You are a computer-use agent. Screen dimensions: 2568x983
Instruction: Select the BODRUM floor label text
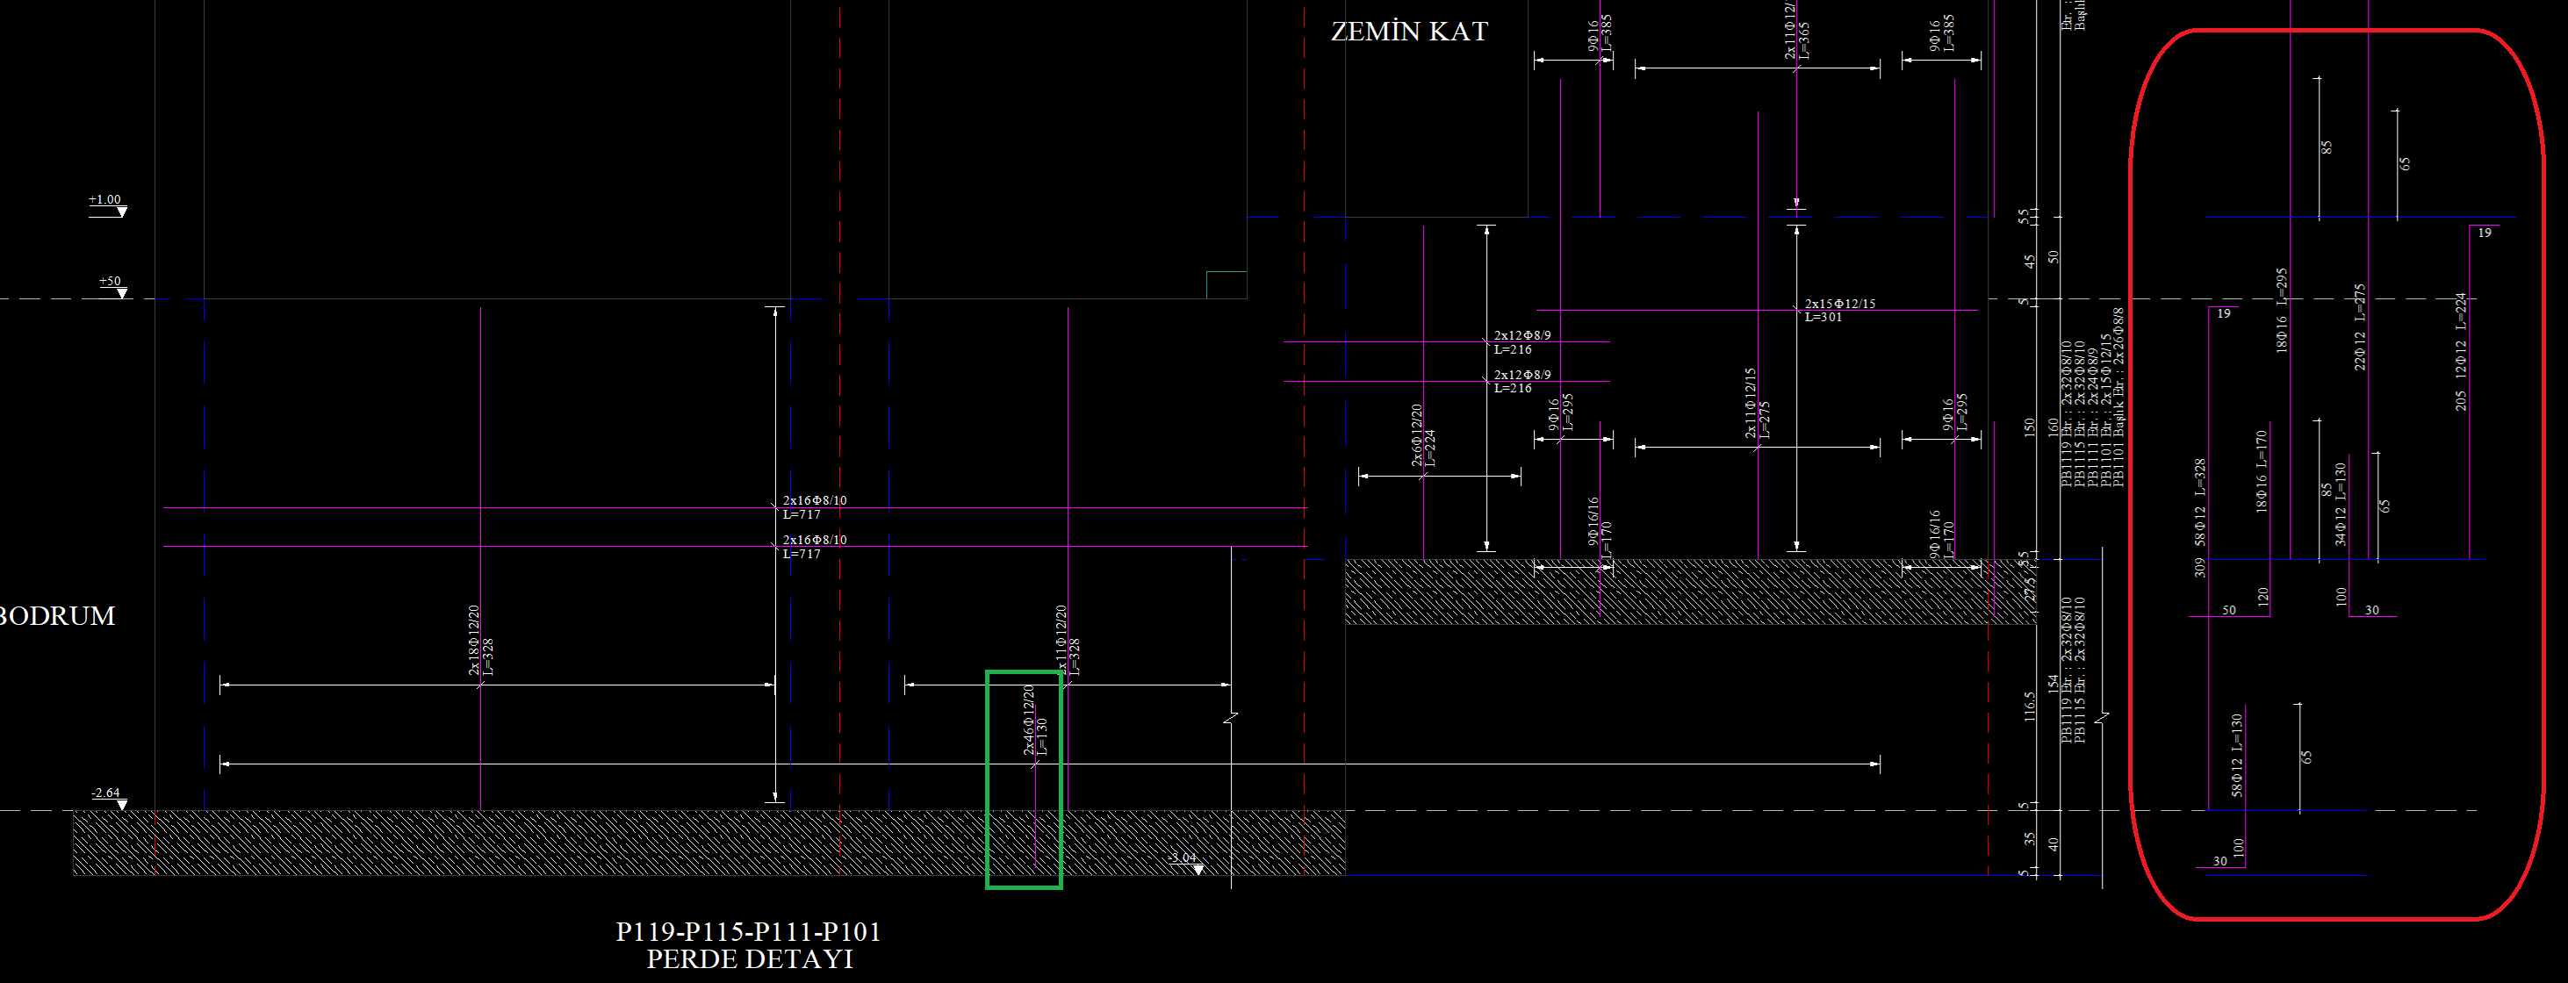coord(57,616)
